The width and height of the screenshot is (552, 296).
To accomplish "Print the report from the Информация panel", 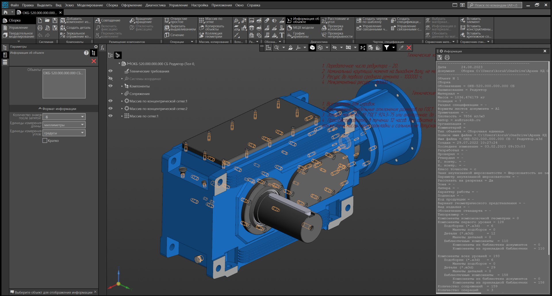I will click(x=447, y=58).
